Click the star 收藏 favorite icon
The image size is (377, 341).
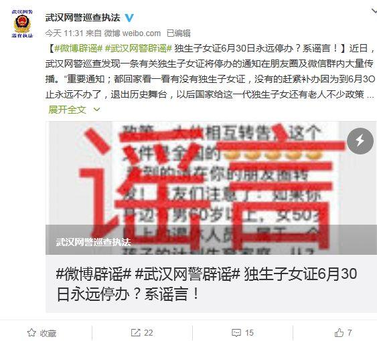pyautogui.click(x=31, y=333)
